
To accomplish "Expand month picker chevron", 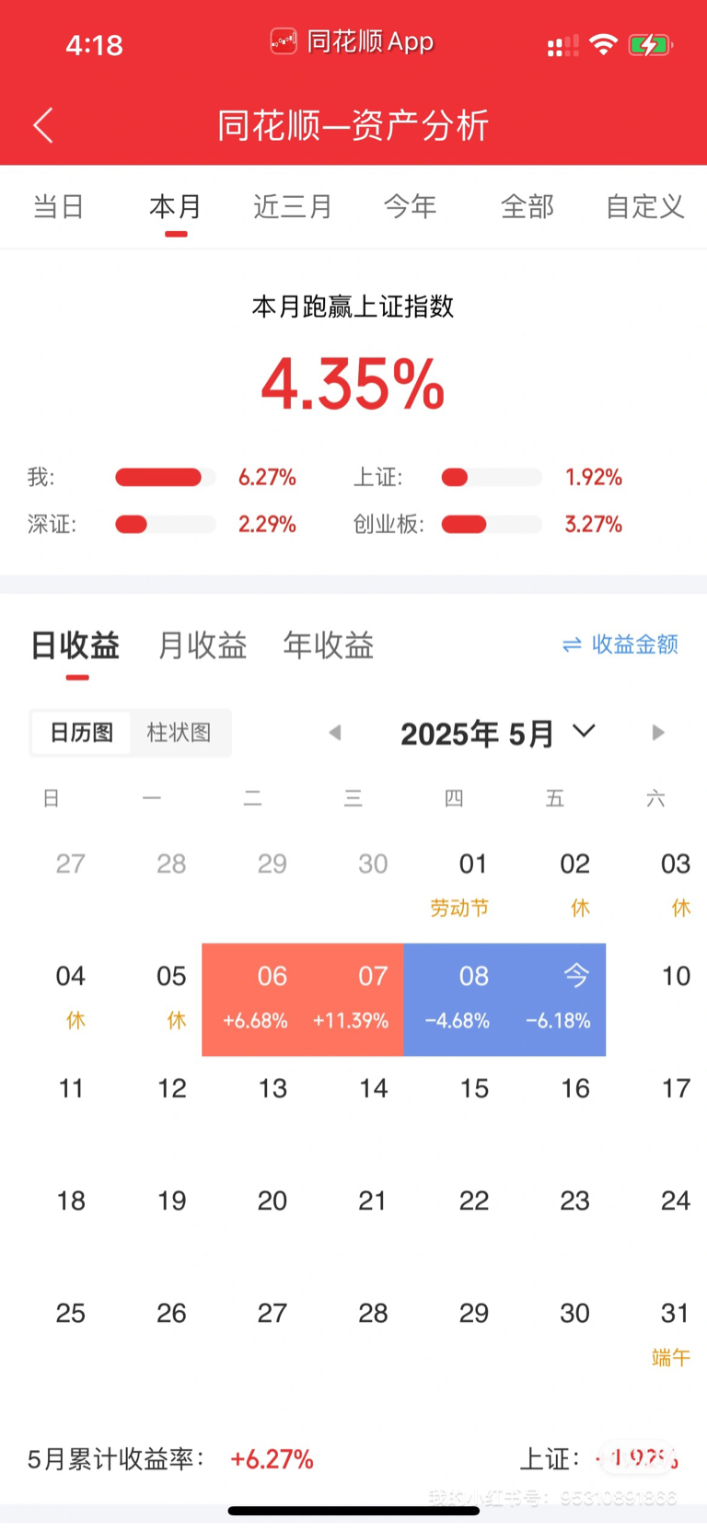I will (584, 731).
